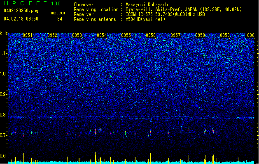Click the 0.7 frequency axis label
Image resolution: width=259 pixels, height=164 pixels.
point(4,135)
